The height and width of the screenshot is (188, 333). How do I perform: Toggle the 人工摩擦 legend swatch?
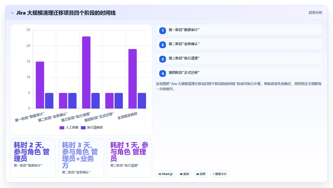point(62,128)
